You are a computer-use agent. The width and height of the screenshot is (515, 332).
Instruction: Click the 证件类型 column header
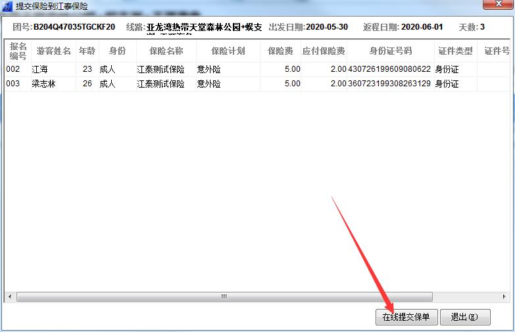[455, 51]
